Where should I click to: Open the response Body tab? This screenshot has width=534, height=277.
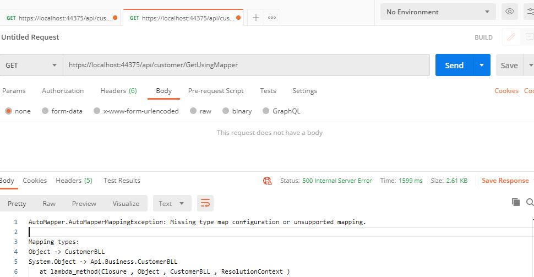(7, 181)
